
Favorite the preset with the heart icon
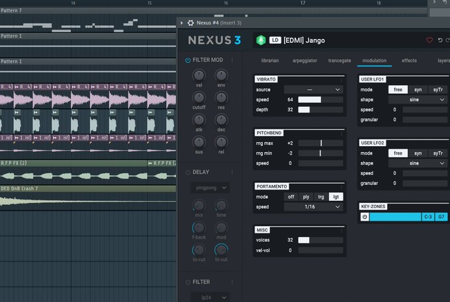pos(429,40)
